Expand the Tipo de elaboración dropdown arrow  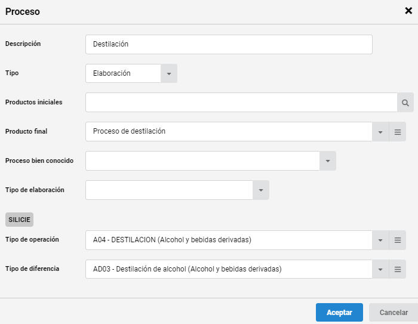tap(261, 190)
